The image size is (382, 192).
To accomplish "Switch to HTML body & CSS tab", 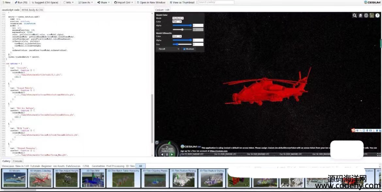I will (x=32, y=10).
